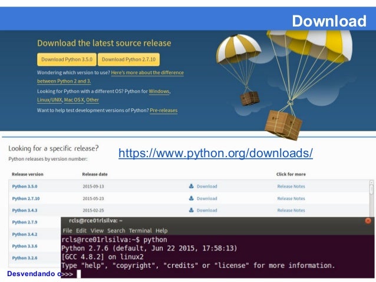Select the Python 3.3.6 release version
The height and width of the screenshot is (282, 376).
(25, 246)
